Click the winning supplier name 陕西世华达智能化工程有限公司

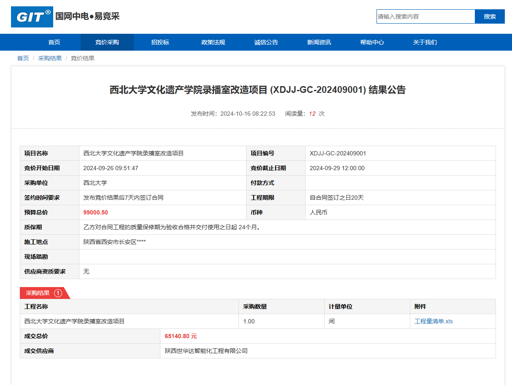tap(206, 351)
